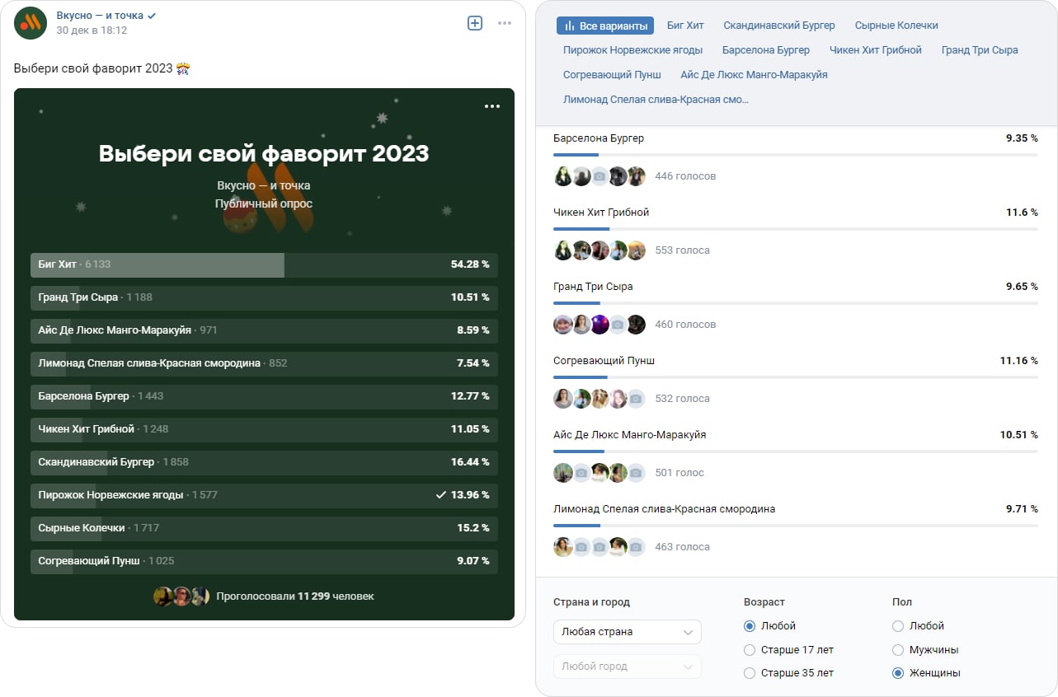The image size is (1058, 697).
Task: Click the 9.71 % result for Лимонад Спелая слива
Action: [1022, 509]
